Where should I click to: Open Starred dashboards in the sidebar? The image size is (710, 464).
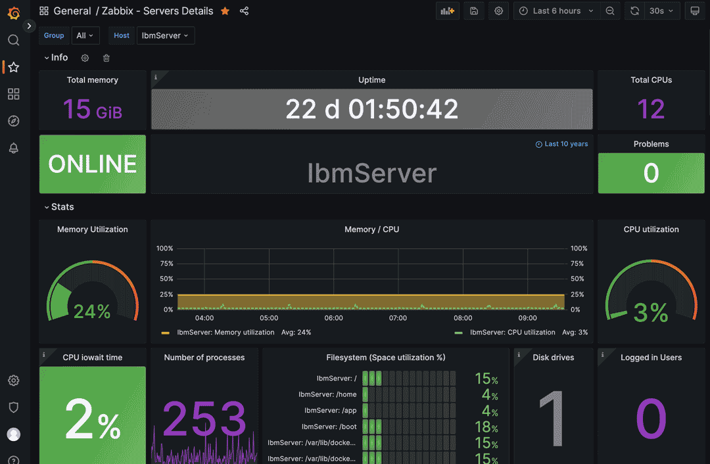coord(14,67)
